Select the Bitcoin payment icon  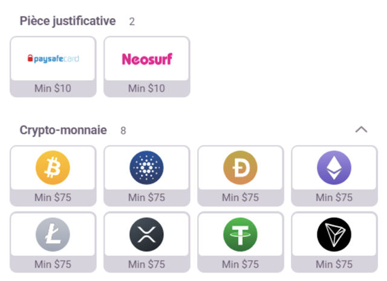(53, 167)
